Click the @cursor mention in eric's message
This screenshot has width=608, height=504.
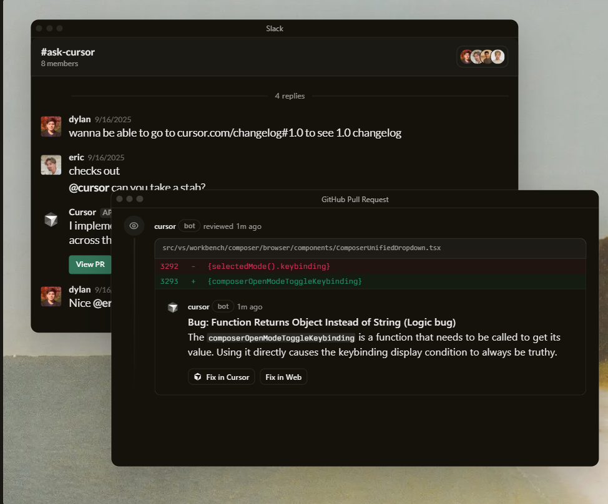(x=89, y=188)
